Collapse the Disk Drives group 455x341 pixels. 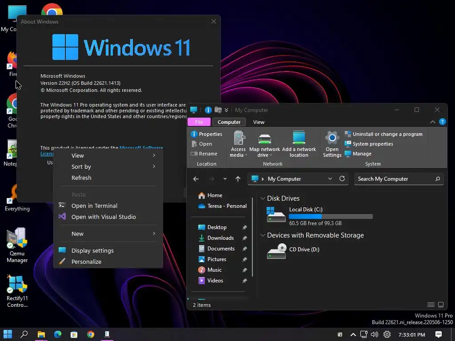pyautogui.click(x=263, y=198)
